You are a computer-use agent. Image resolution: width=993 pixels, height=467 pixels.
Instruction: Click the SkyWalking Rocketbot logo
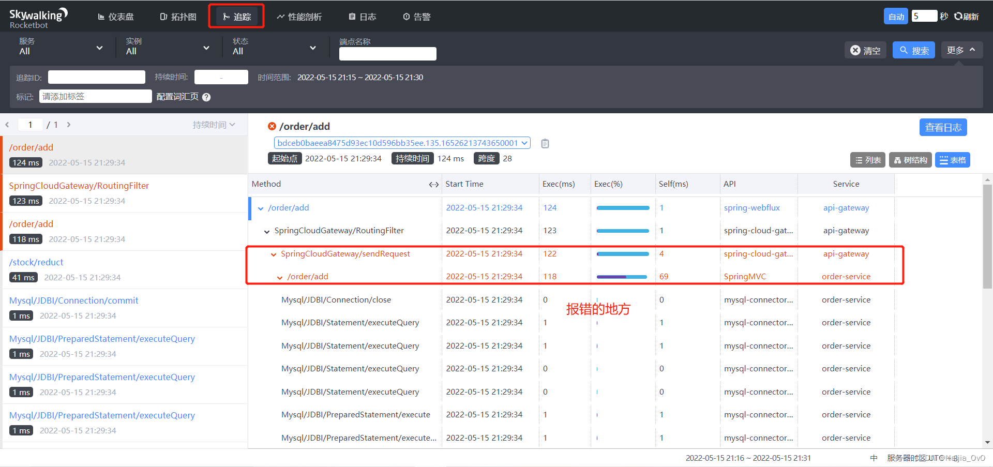(38, 17)
